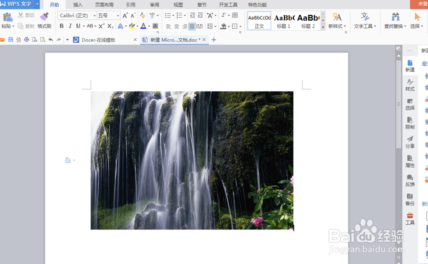Insert table grid icon in ribbon
Viewport: 428px width, 264px height.
pyautogui.click(x=235, y=15)
